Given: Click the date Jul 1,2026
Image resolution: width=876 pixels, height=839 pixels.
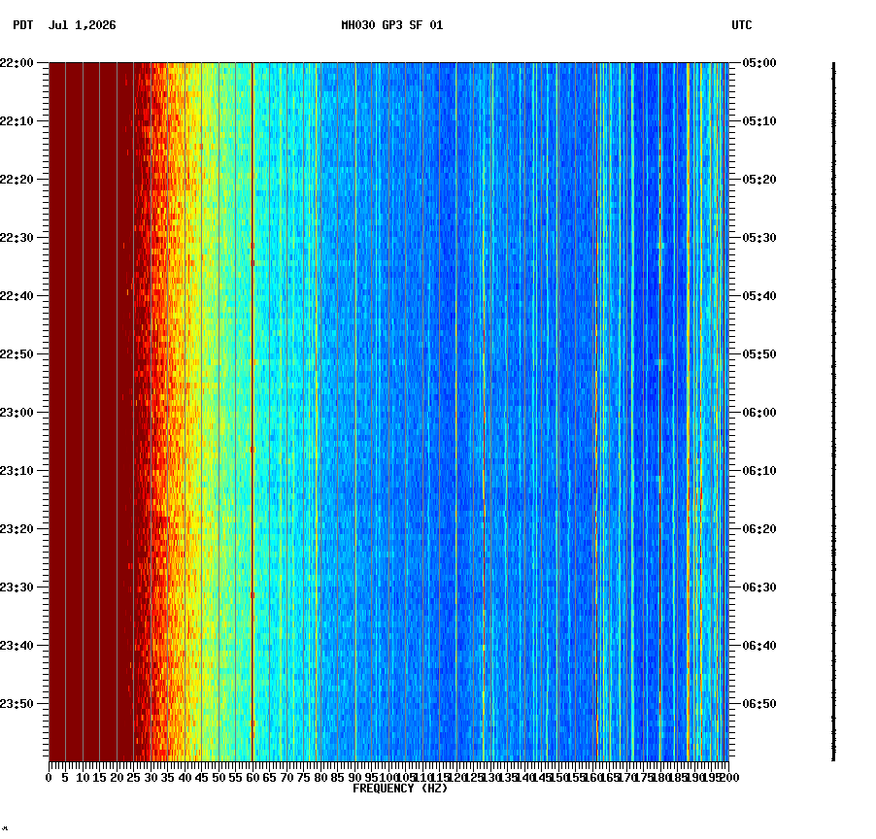Looking at the screenshot, I should (x=83, y=25).
